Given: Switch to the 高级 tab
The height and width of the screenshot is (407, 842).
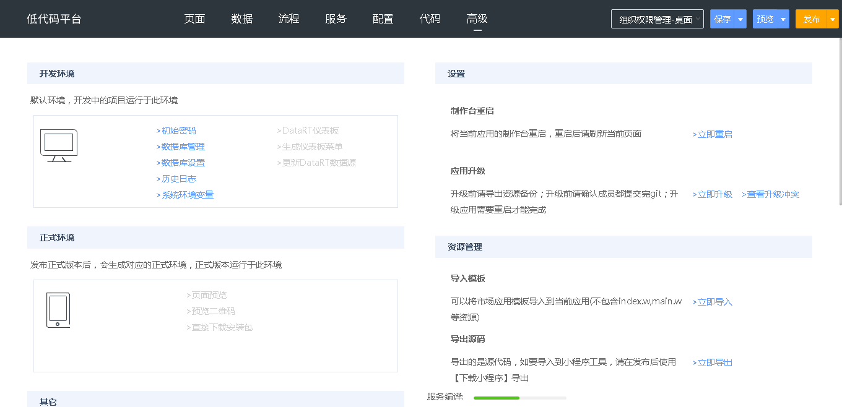Looking at the screenshot, I should [477, 19].
